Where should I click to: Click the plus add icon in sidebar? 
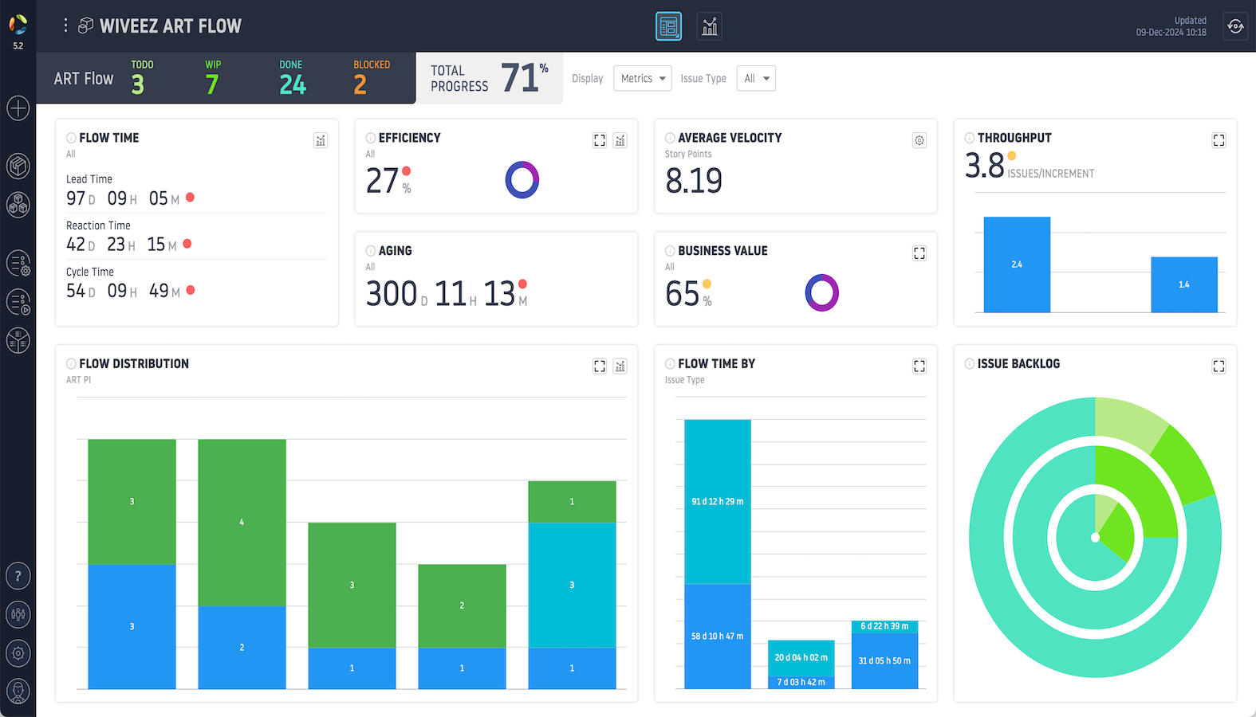18,108
